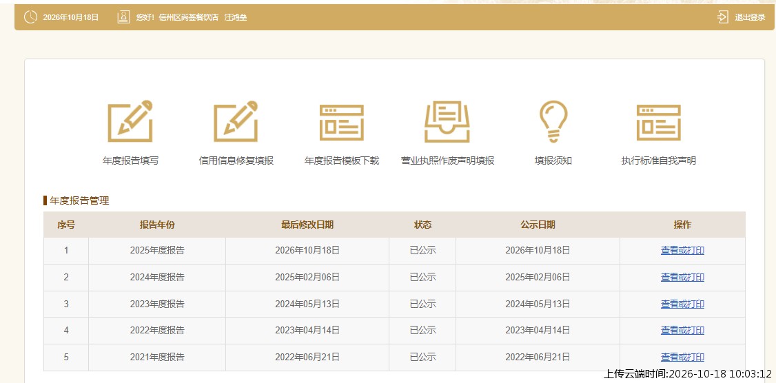The image size is (776, 383).
Task: Click the 执行标准自我声明 label
Action: click(x=659, y=161)
